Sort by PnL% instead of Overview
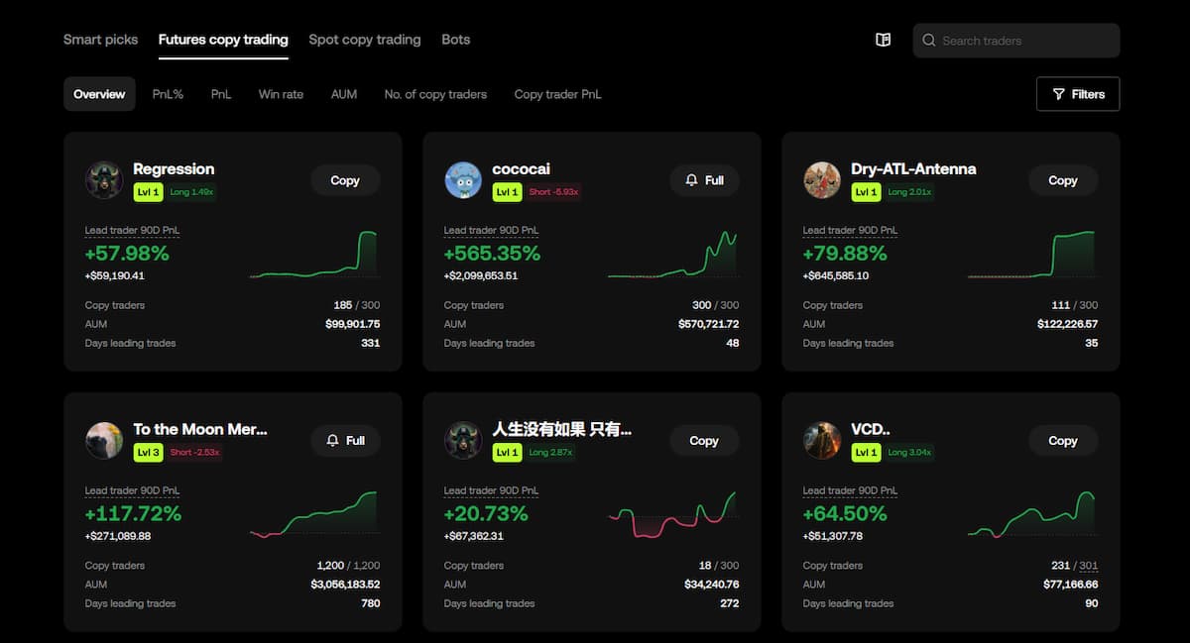The height and width of the screenshot is (643, 1190). point(167,93)
